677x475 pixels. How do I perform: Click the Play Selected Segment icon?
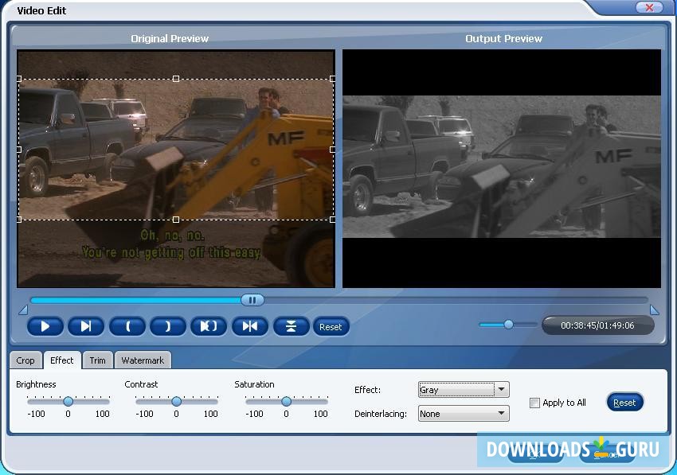209,326
